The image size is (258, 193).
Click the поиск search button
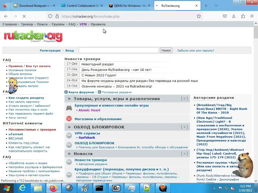coord(166,50)
